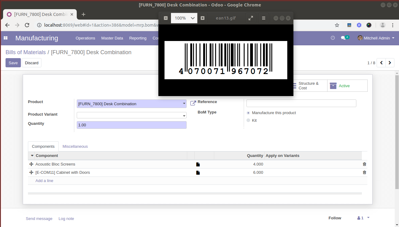
Task: Go to the next BoM record
Action: pyautogui.click(x=390, y=63)
